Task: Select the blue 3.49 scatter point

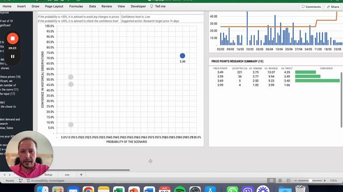Action: 182,55
